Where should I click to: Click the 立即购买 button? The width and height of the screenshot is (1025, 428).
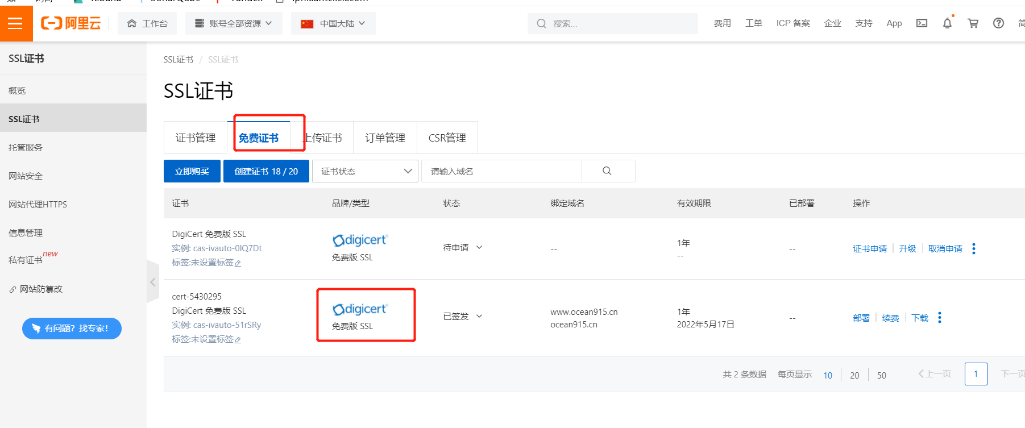click(x=192, y=171)
